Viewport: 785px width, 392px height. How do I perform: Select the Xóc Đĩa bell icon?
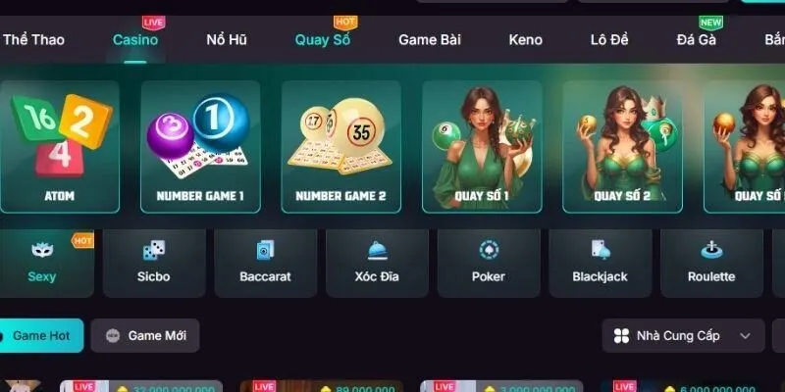tap(378, 251)
